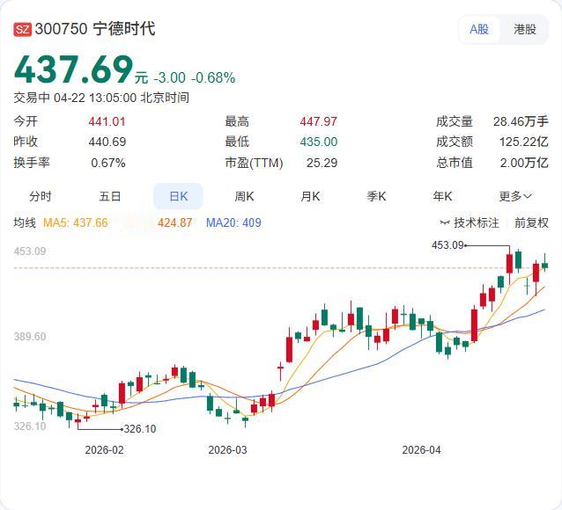Click the 今开 value 441.01

point(107,121)
